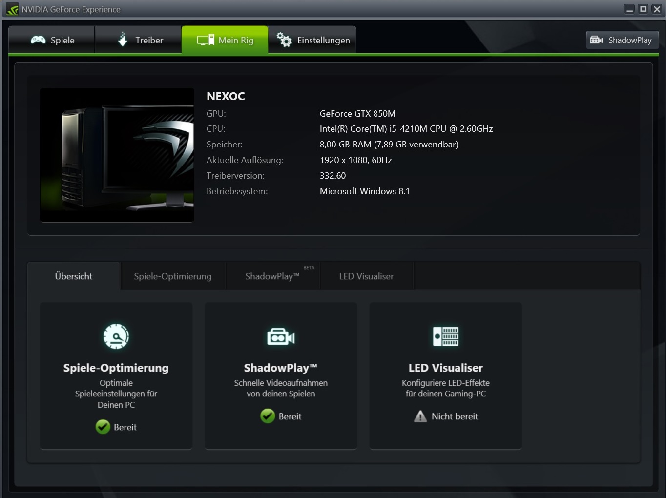666x498 pixels.
Task: Open the Spiele tab
Action: click(52, 40)
